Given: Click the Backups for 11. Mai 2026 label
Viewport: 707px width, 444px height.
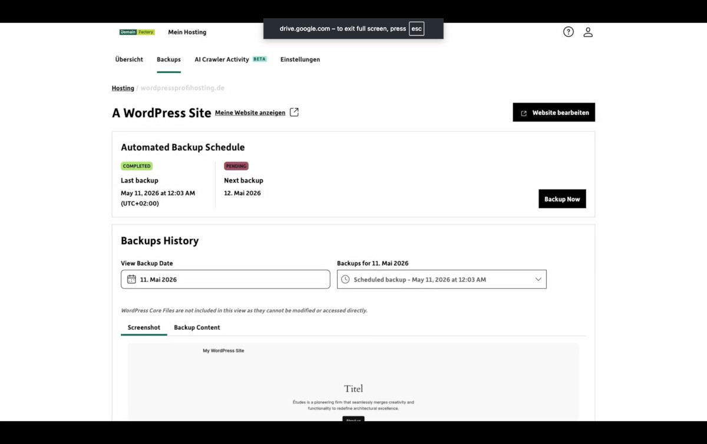Looking at the screenshot, I should [x=373, y=264].
